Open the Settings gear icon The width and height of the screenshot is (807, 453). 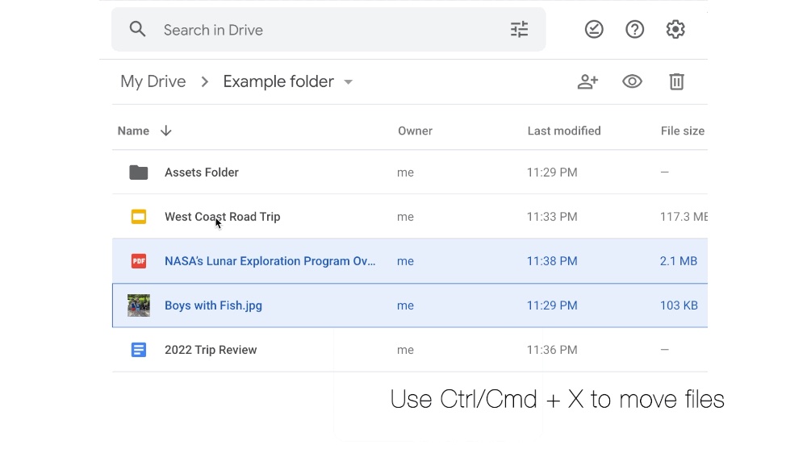tap(675, 30)
